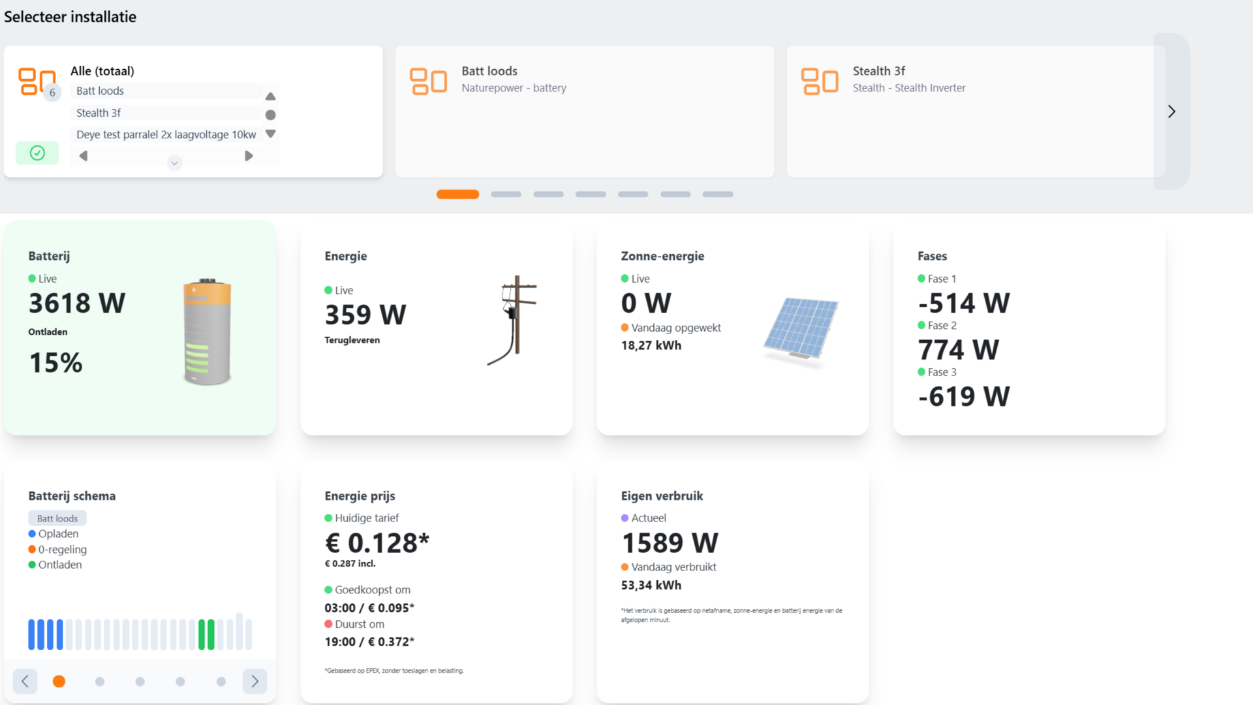The image size is (1253, 705).
Task: Select Deye test parralel list entry
Action: [x=166, y=134]
